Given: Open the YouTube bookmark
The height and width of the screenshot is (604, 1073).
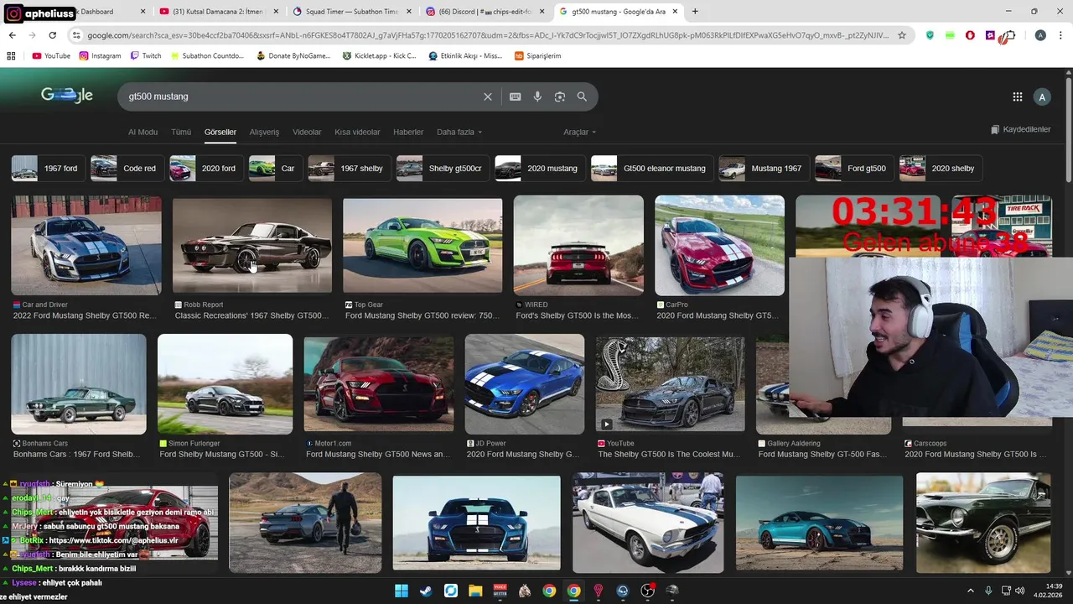Looking at the screenshot, I should click(51, 55).
